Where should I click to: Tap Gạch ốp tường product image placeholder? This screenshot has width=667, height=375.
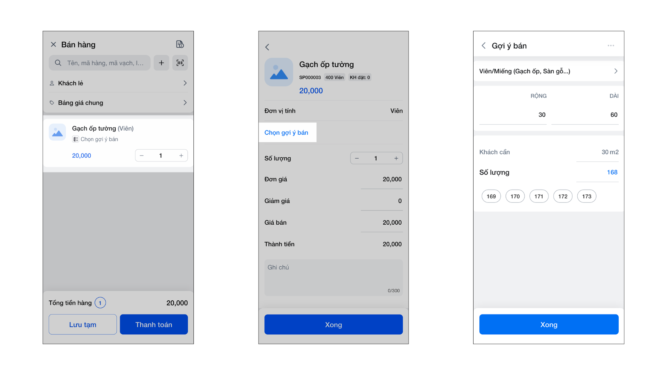click(279, 72)
